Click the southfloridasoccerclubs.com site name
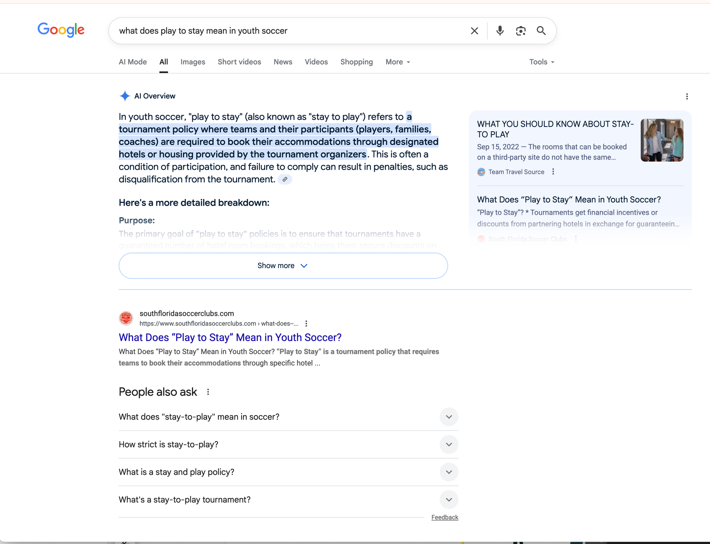 tap(187, 314)
